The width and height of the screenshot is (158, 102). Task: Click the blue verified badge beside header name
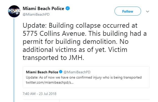[68, 9]
